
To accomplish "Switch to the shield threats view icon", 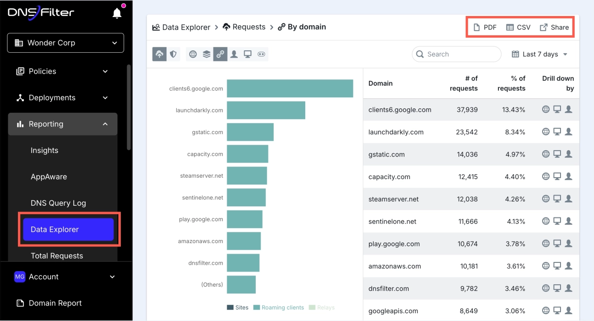I will pos(173,54).
